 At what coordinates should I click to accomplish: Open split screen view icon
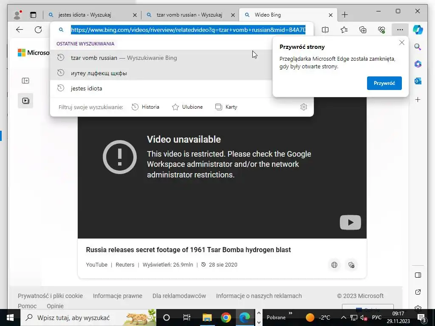point(325,30)
